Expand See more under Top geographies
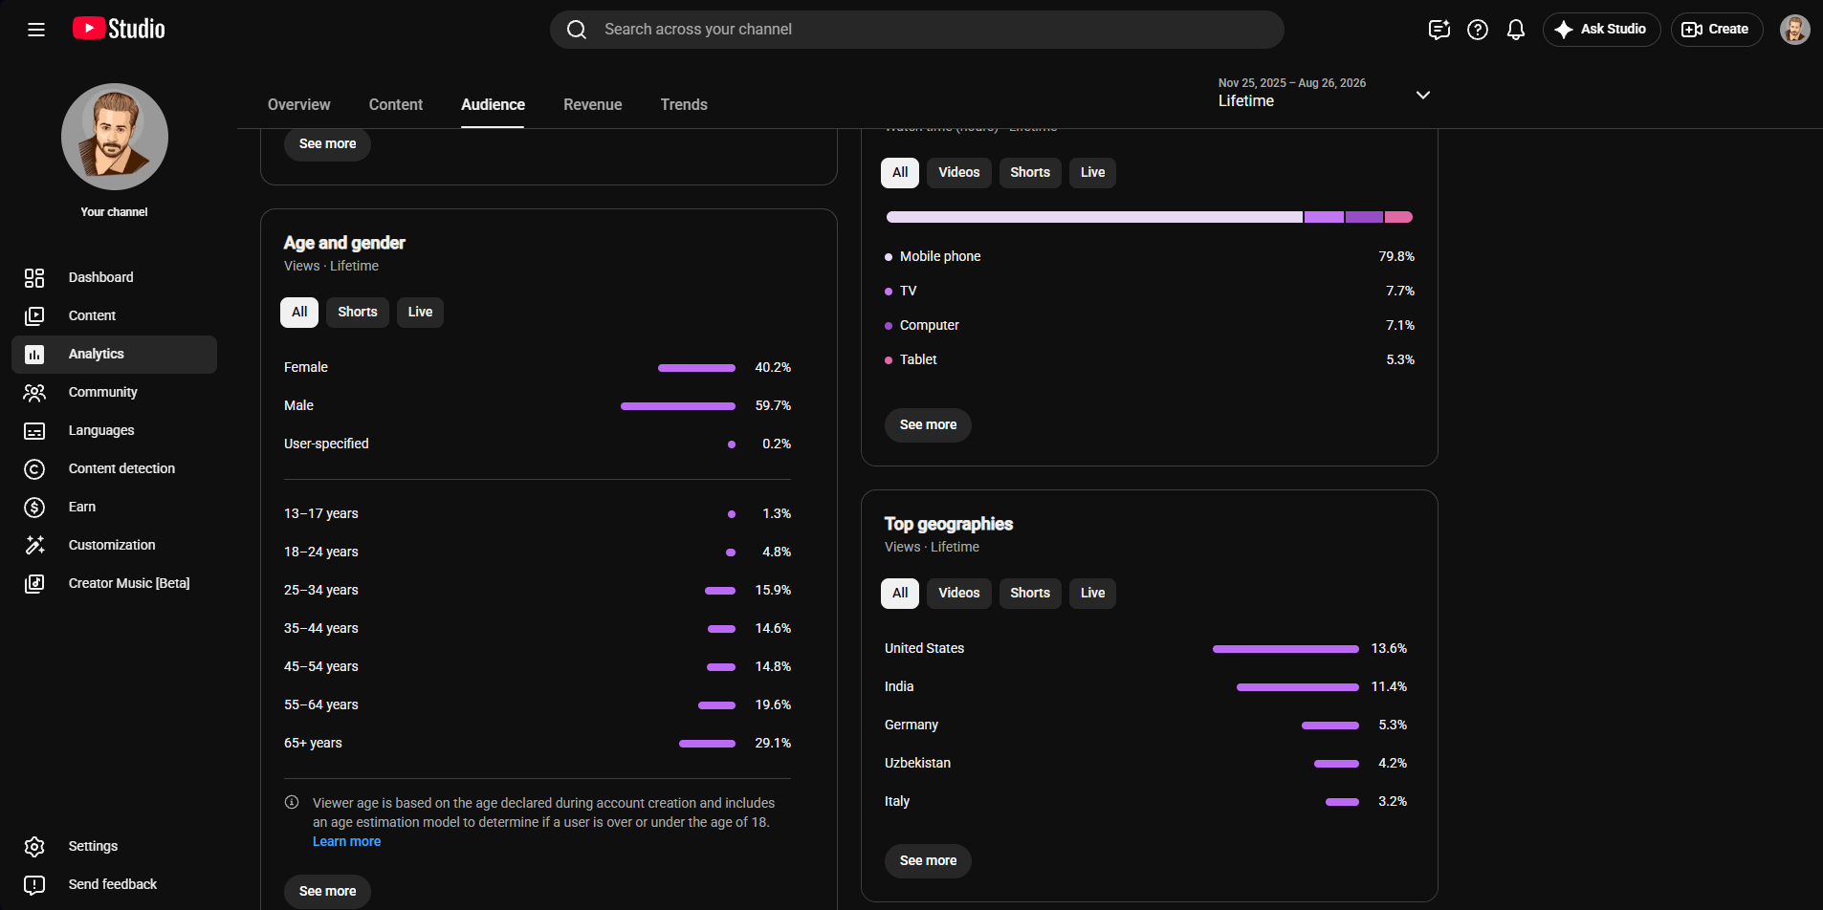 (928, 861)
